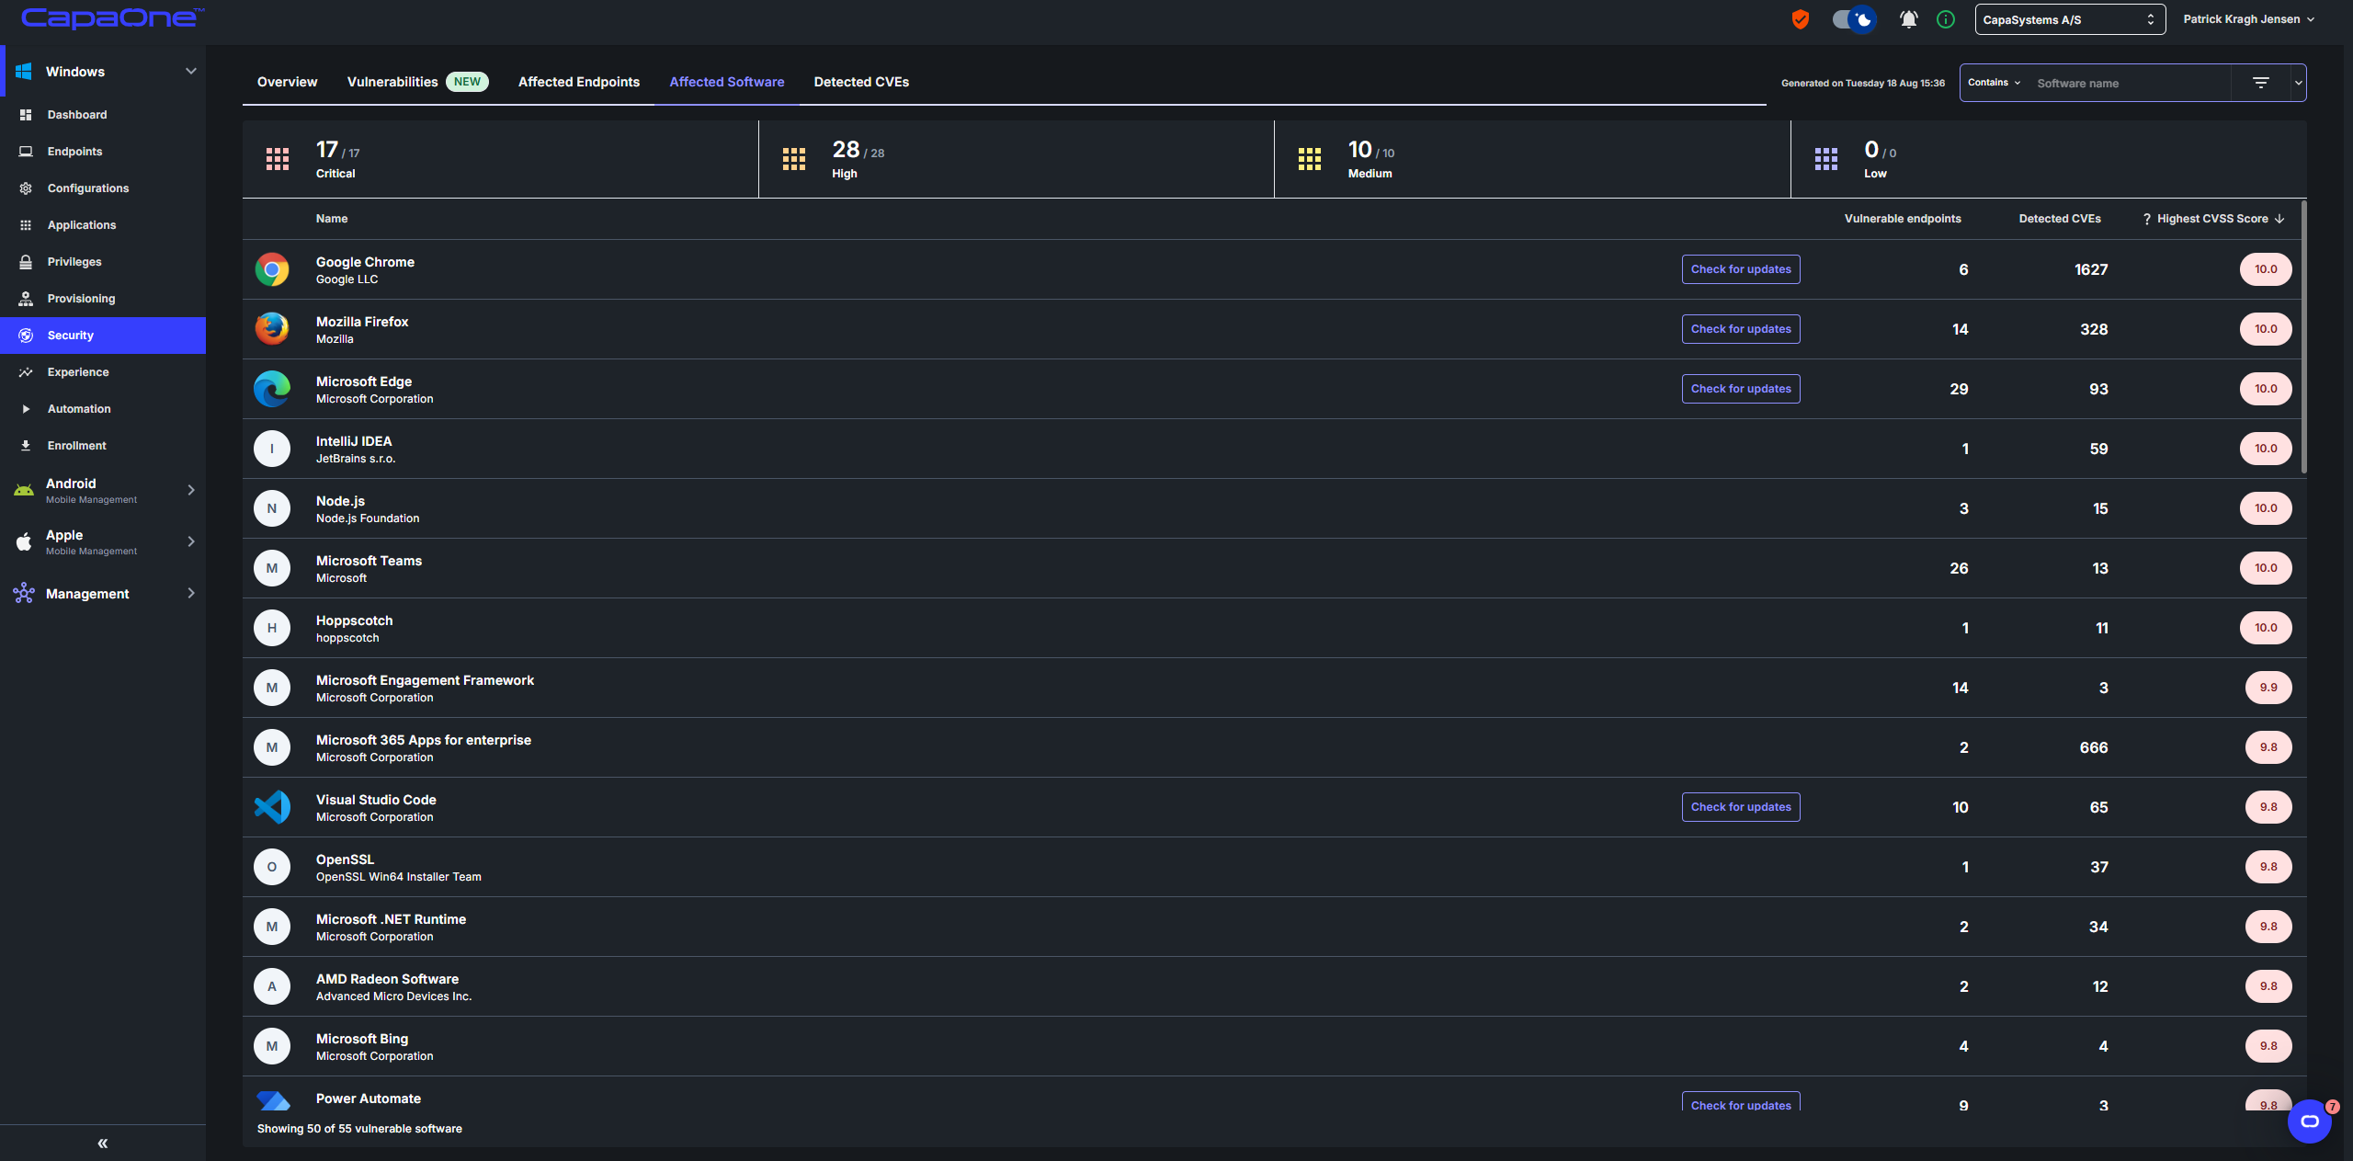This screenshot has height=1161, width=2353.
Task: Sort by the Name column header
Action: pyautogui.click(x=332, y=219)
